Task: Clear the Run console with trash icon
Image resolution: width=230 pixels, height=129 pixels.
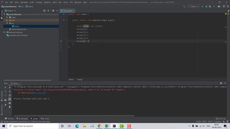Action: coord(10,107)
